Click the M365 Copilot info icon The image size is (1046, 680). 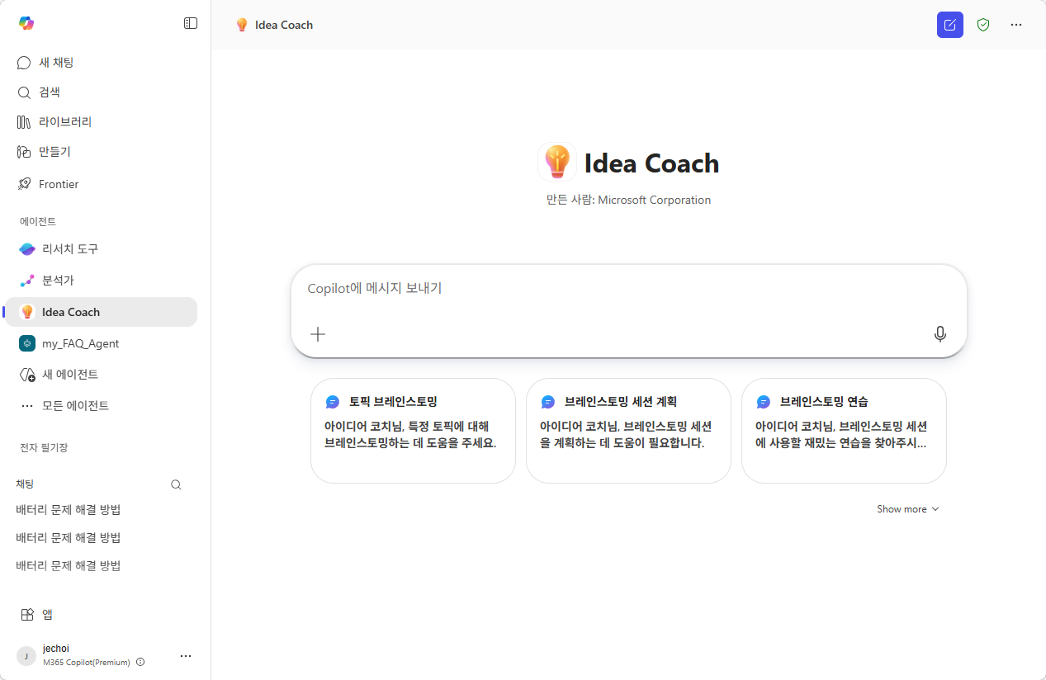pos(140,662)
